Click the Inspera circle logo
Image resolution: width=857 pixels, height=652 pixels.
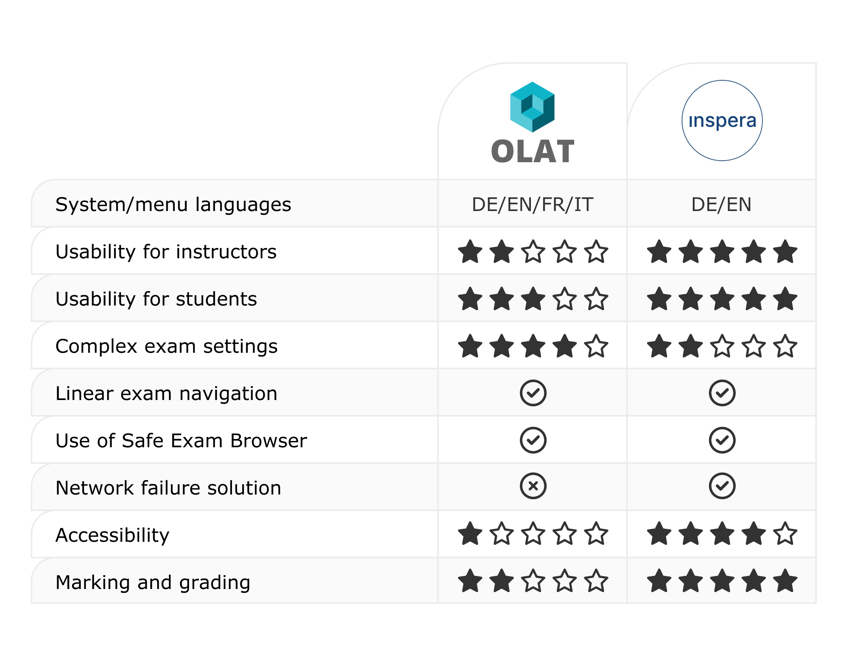point(722,120)
